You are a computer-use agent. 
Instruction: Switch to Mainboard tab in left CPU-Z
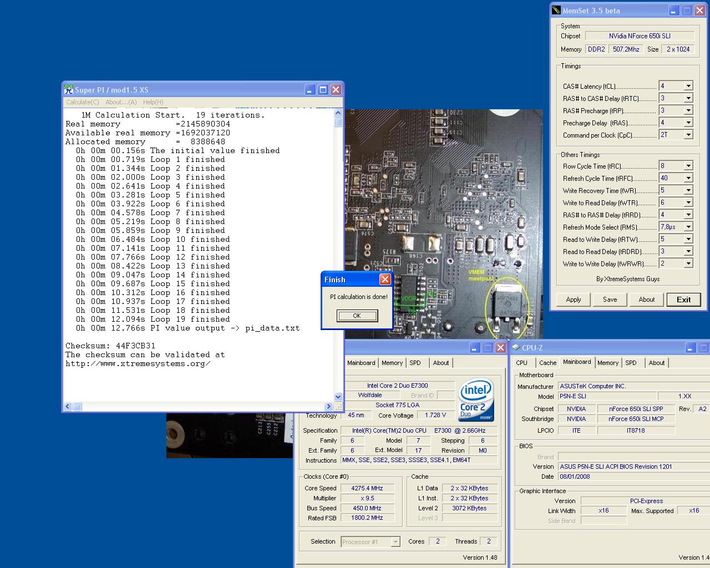click(x=361, y=363)
